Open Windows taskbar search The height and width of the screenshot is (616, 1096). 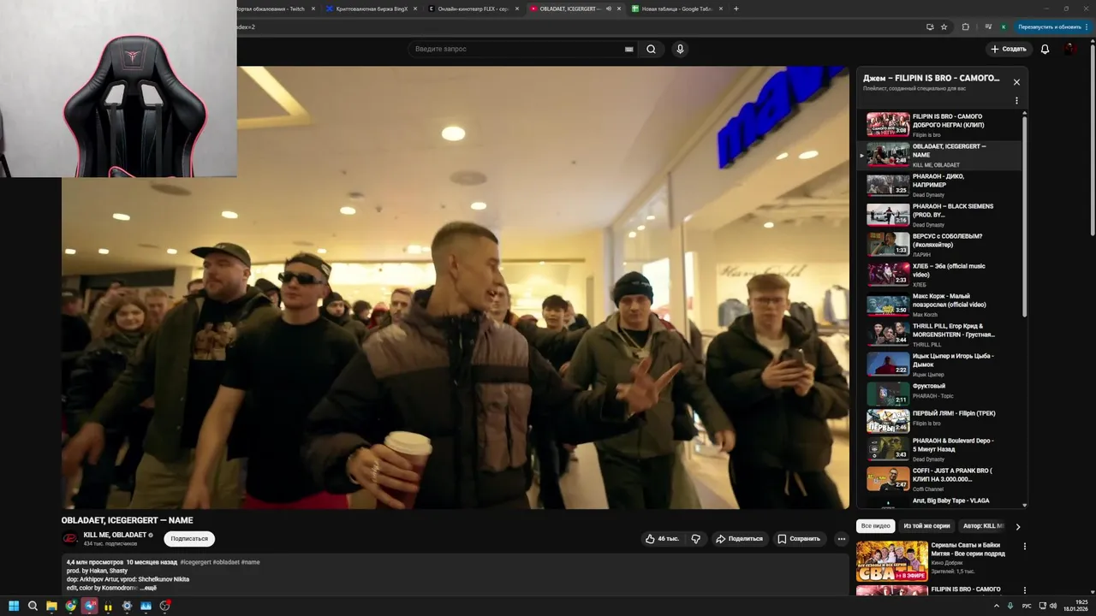33,606
